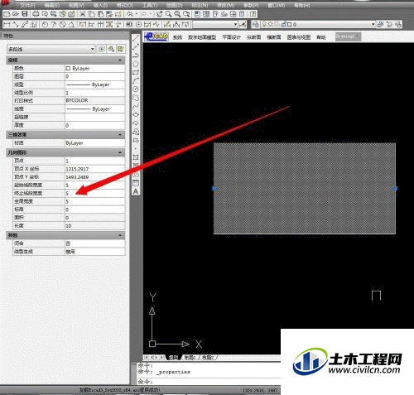This screenshot has height=395, width=414.
Task: Open the 格式(O) menu
Action: [x=125, y=5]
